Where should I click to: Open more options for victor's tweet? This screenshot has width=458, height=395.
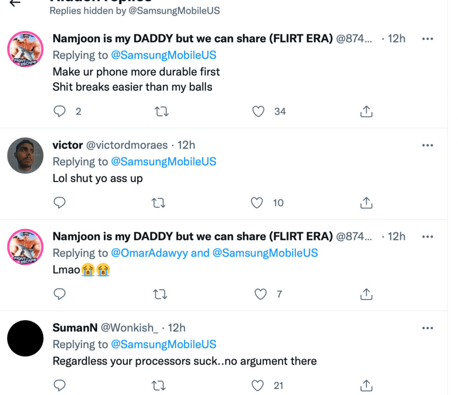pyautogui.click(x=427, y=145)
